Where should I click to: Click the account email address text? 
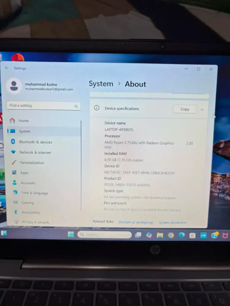coord(49,89)
